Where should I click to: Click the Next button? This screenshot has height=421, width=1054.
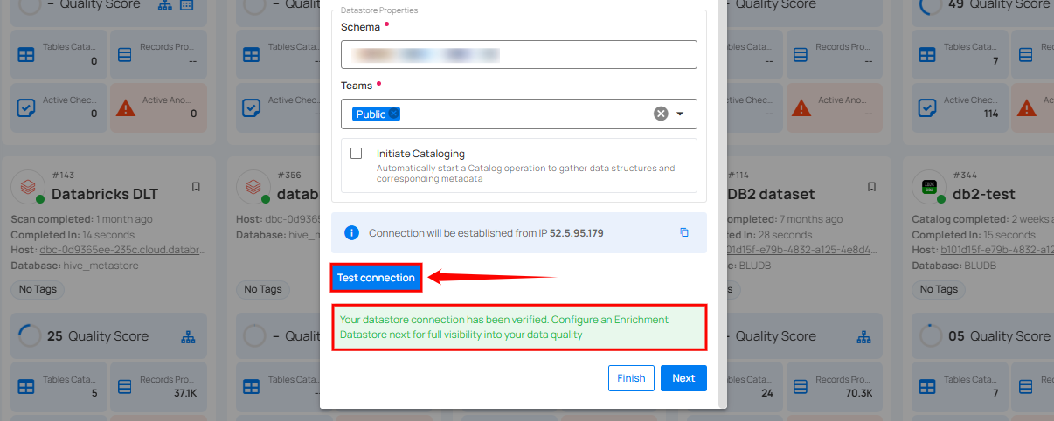(x=683, y=378)
